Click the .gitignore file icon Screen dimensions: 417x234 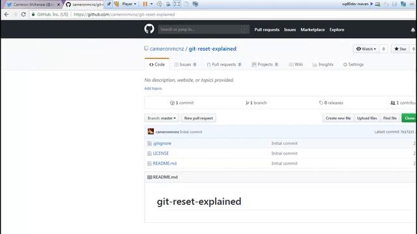coord(149,144)
